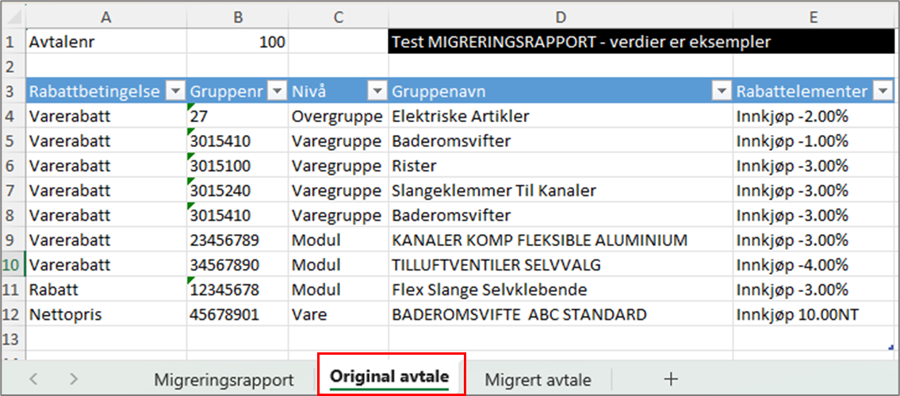Add a new sheet with plus icon
The height and width of the screenshot is (396, 900).
tap(671, 379)
